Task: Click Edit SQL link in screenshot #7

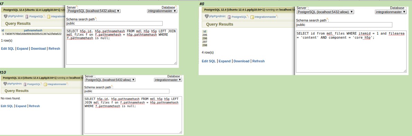Action: [x=8, y=49]
